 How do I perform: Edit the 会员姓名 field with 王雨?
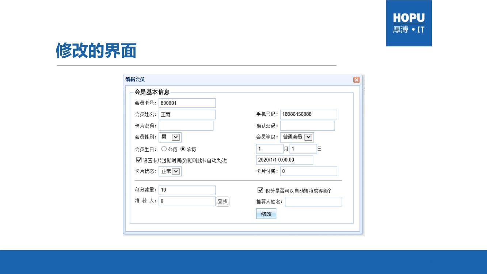point(187,114)
